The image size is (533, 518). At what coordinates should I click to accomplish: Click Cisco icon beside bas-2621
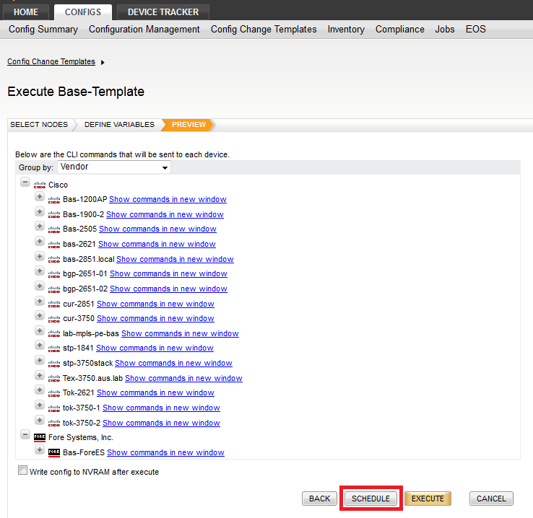(53, 245)
